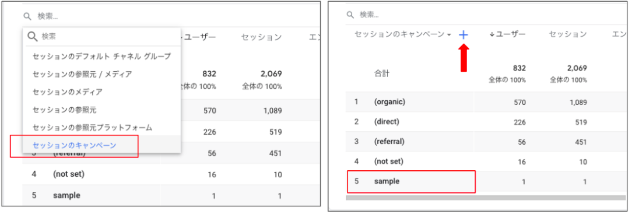Click the セッション column header in the left table
The width and height of the screenshot is (632, 214).
[262, 37]
